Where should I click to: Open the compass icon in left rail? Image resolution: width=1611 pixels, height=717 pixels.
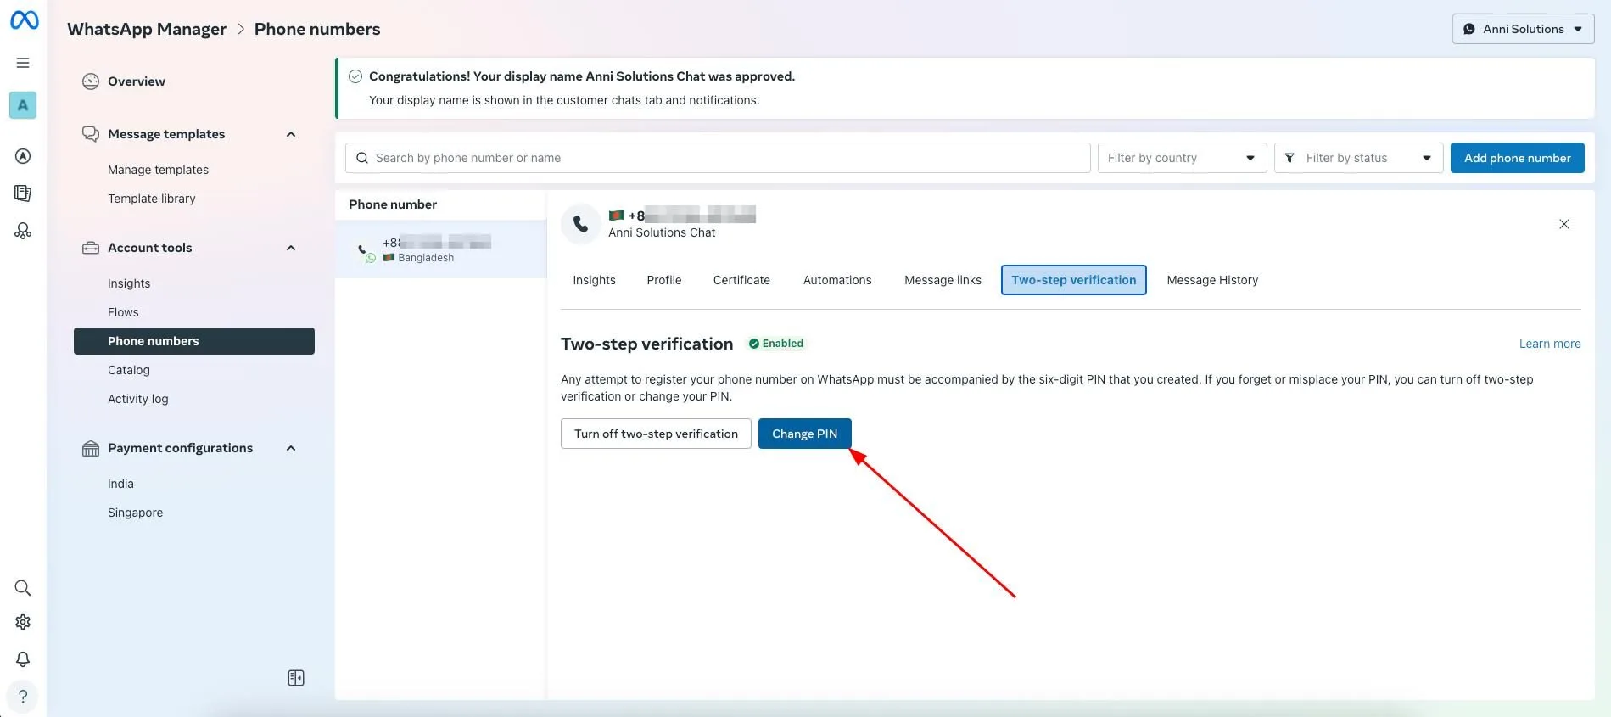click(x=23, y=156)
